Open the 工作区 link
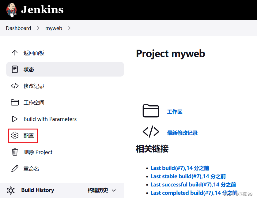 tap(175, 112)
